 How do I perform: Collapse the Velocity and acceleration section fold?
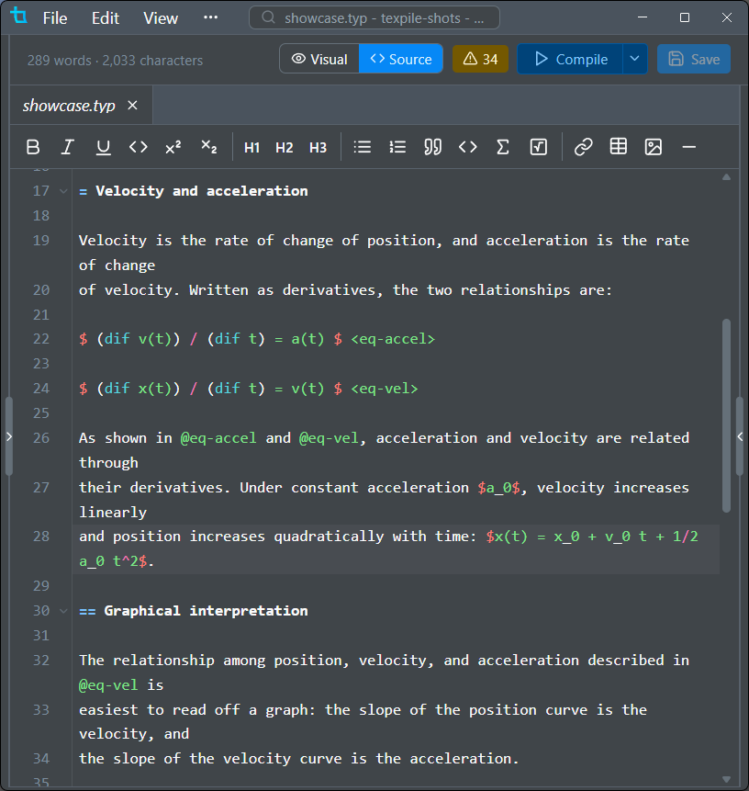[x=63, y=191]
